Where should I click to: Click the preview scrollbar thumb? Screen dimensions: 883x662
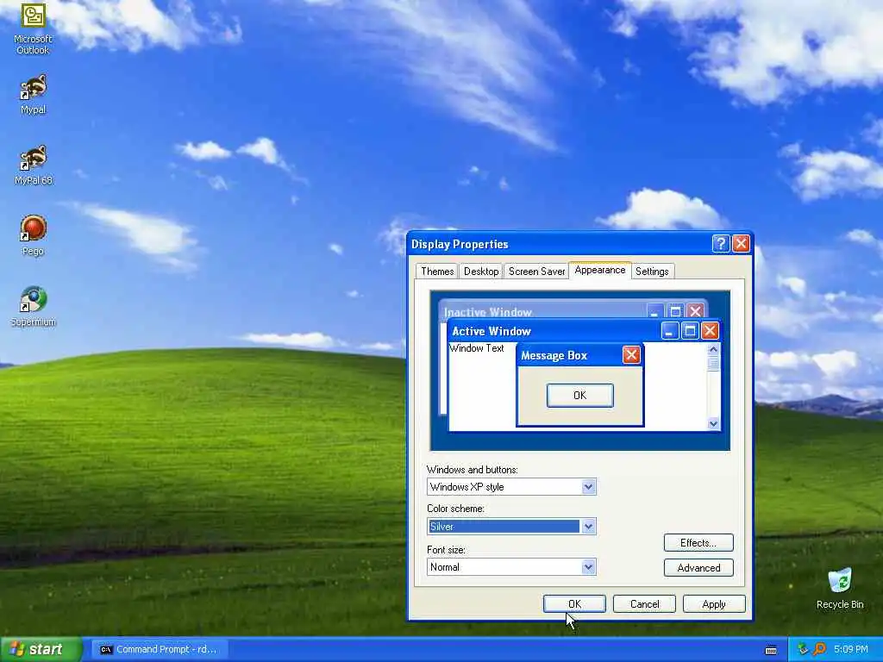pos(713,364)
